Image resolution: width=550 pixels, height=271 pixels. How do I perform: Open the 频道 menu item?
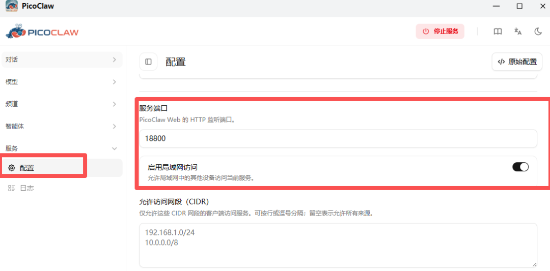coord(62,104)
